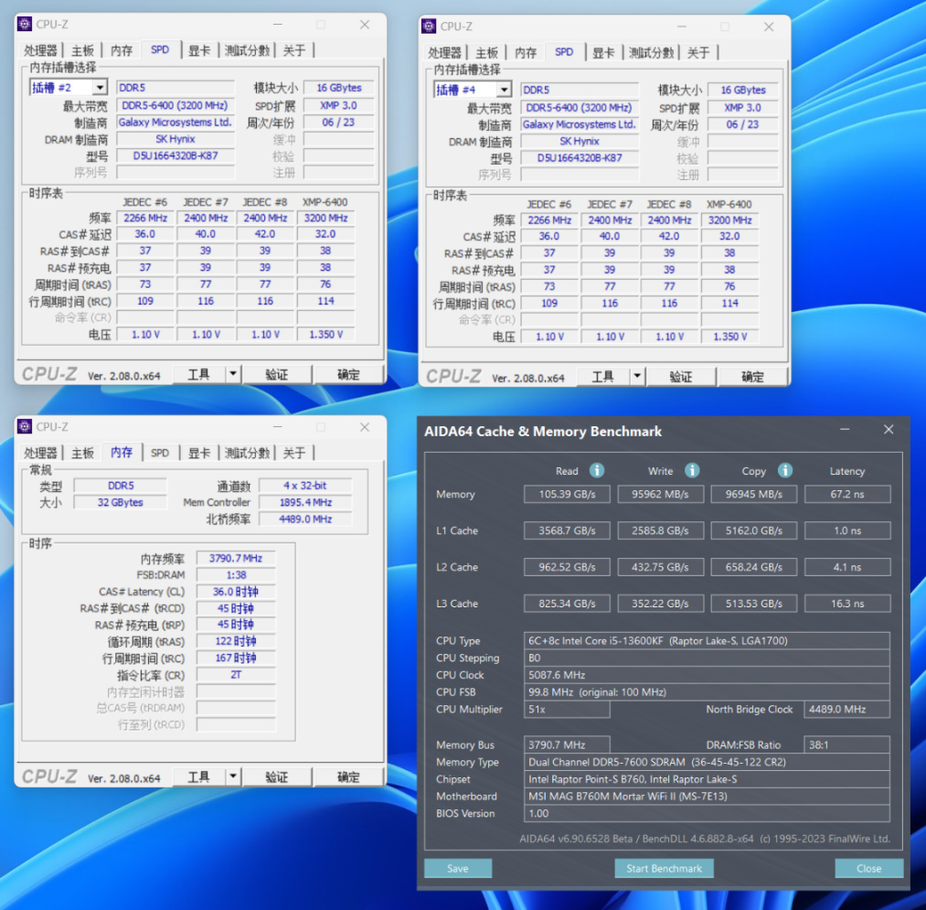
Task: Click CPU Clock field 5087.6 MHz
Action: (707, 675)
